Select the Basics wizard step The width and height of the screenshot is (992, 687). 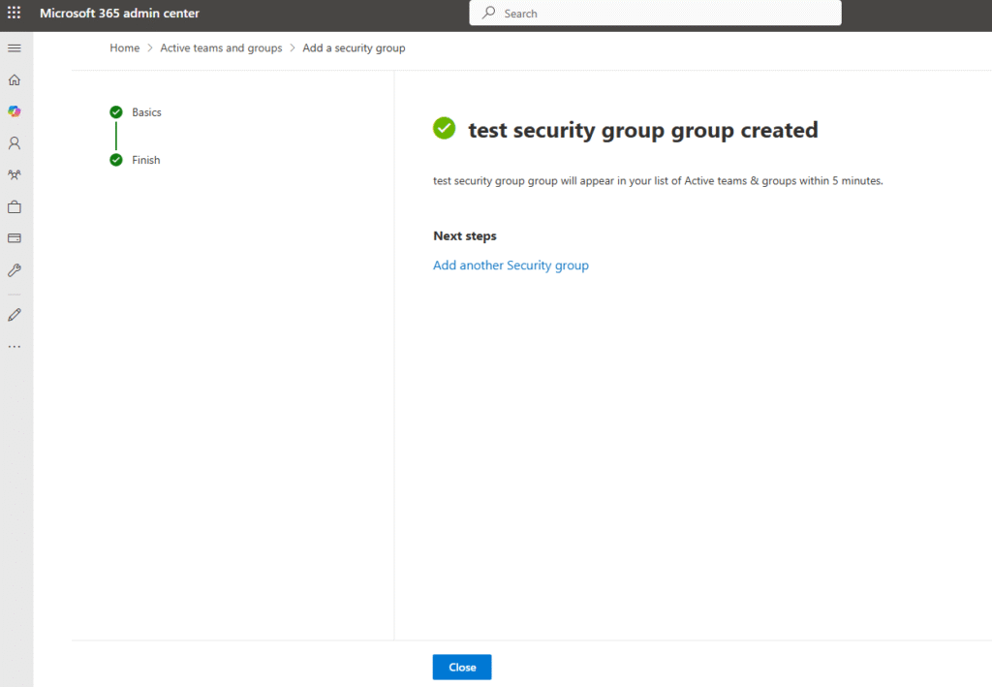(x=146, y=112)
